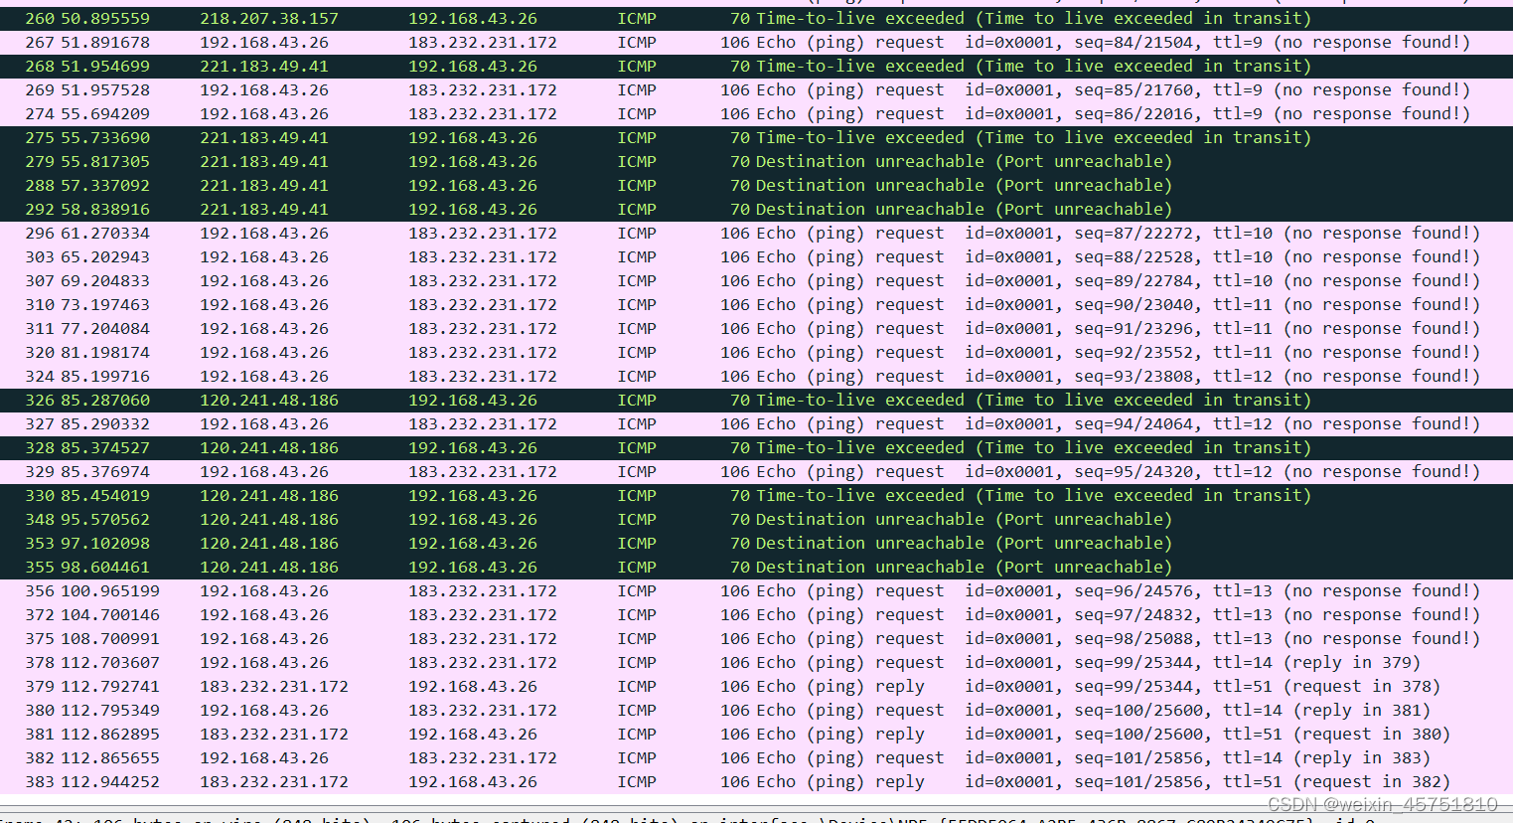The width and height of the screenshot is (1513, 823).
Task: Select packet 307 with seq=89/22784
Action: point(756,281)
